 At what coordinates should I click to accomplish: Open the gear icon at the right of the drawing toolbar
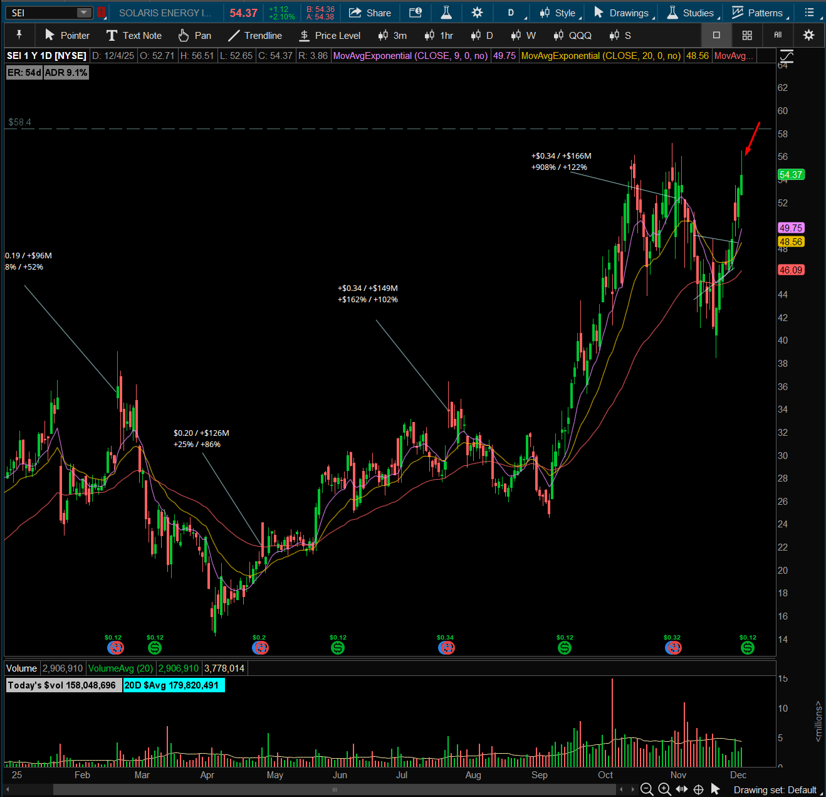click(x=808, y=35)
